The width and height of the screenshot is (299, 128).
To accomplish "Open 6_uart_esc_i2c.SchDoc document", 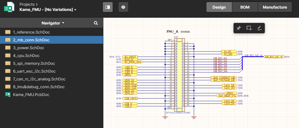I will point(51,71).
